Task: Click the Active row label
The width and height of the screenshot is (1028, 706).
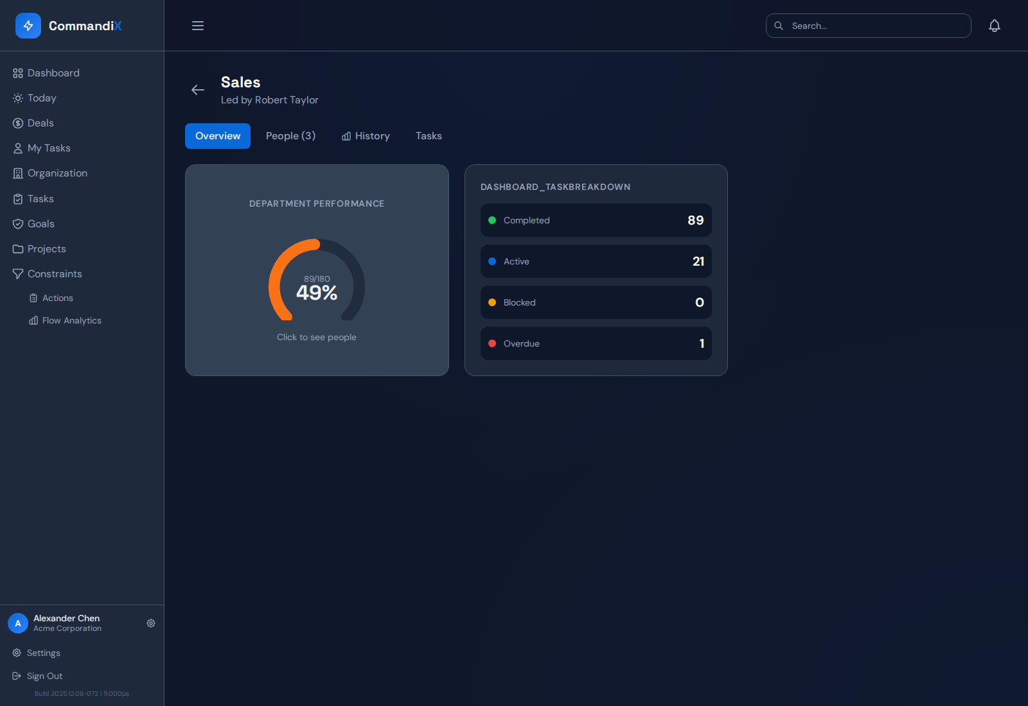Action: [x=517, y=261]
